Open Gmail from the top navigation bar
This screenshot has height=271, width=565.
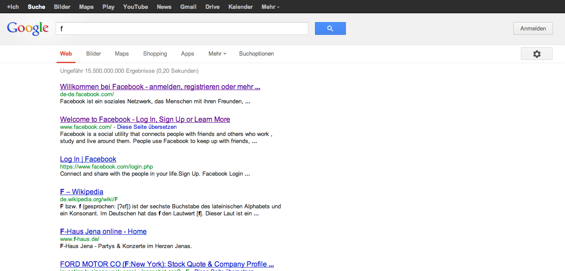pyautogui.click(x=188, y=7)
